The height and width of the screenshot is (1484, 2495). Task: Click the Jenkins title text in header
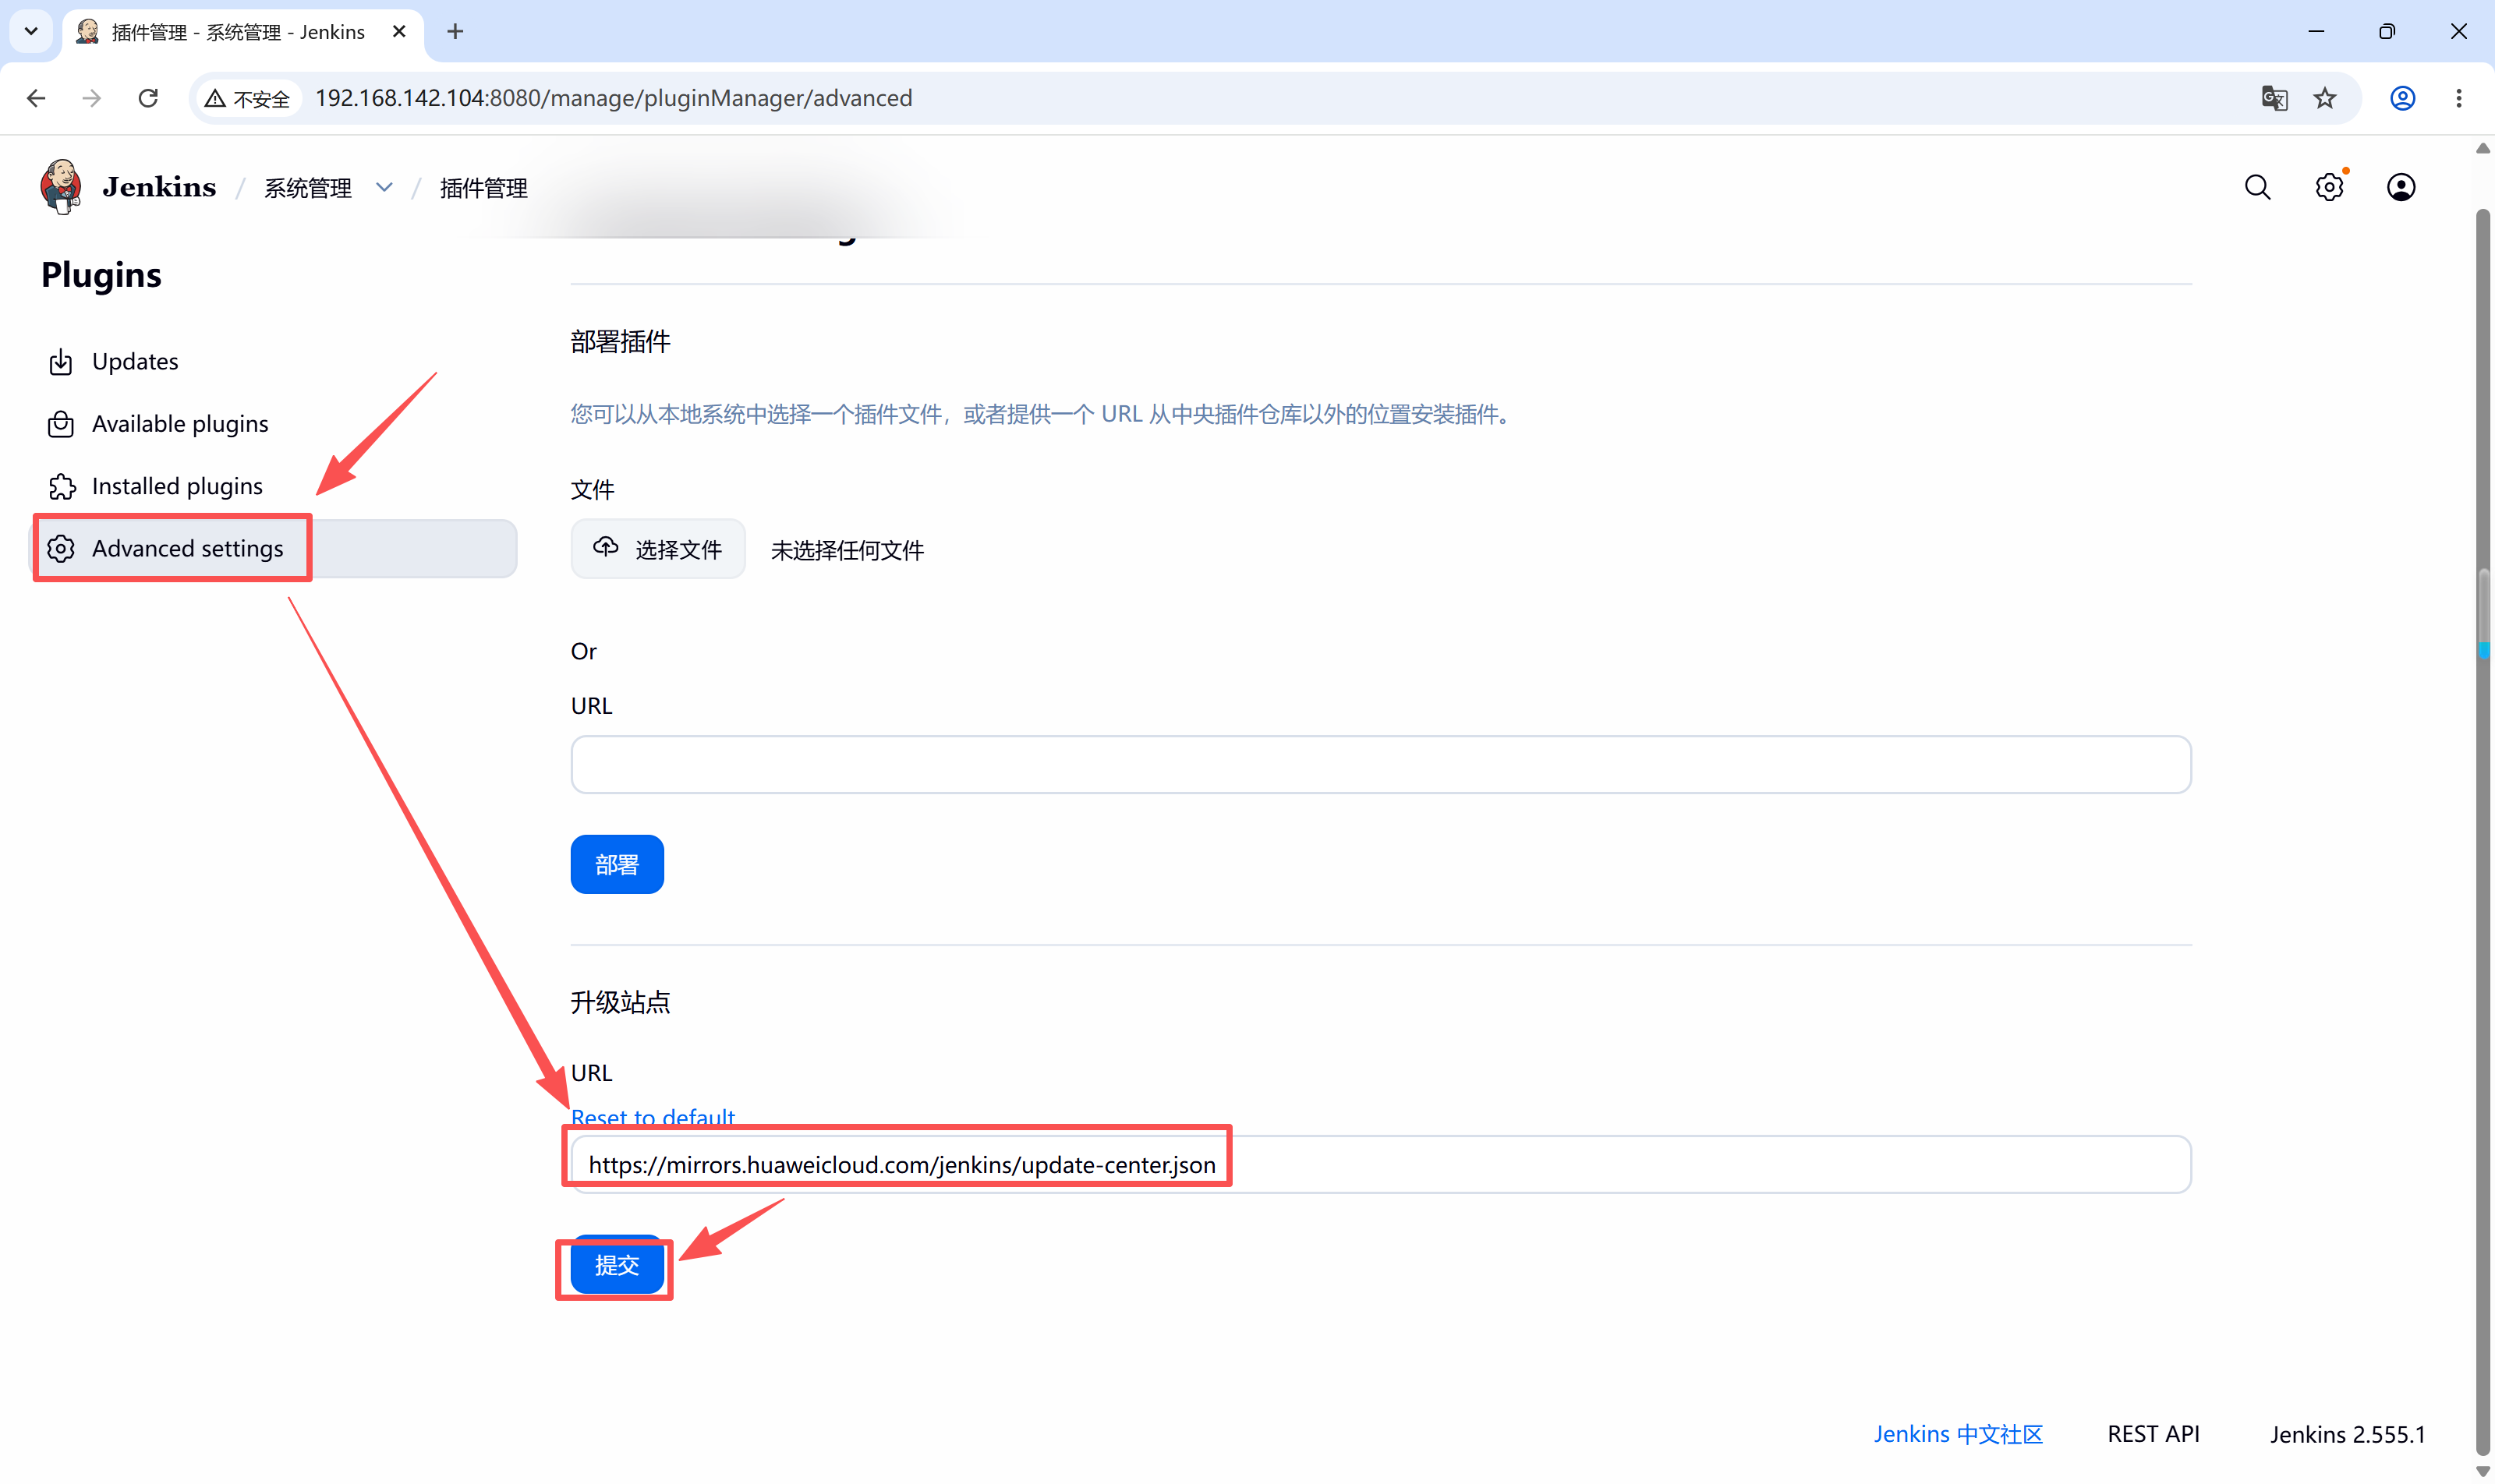pos(159,187)
